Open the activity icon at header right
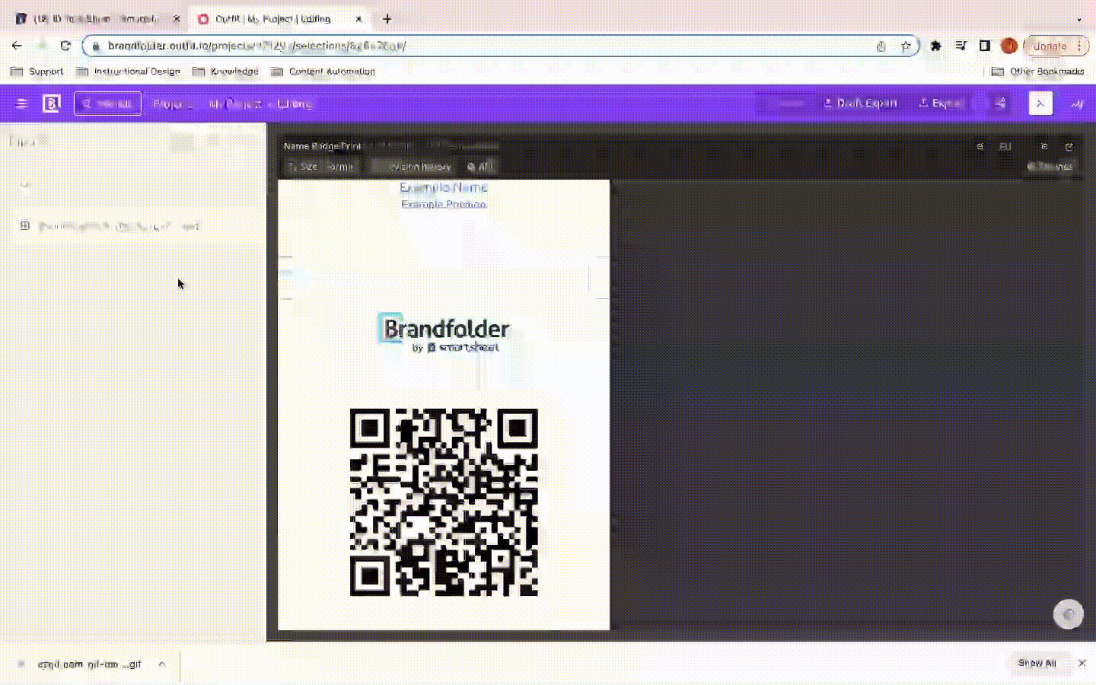 click(1076, 104)
